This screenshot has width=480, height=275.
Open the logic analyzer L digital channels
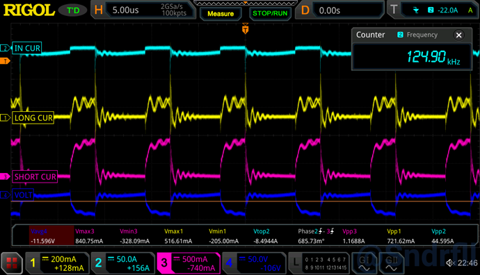point(319,263)
